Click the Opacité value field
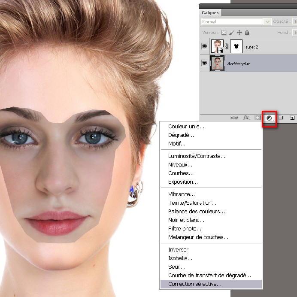297x297 pixels. [294, 21]
